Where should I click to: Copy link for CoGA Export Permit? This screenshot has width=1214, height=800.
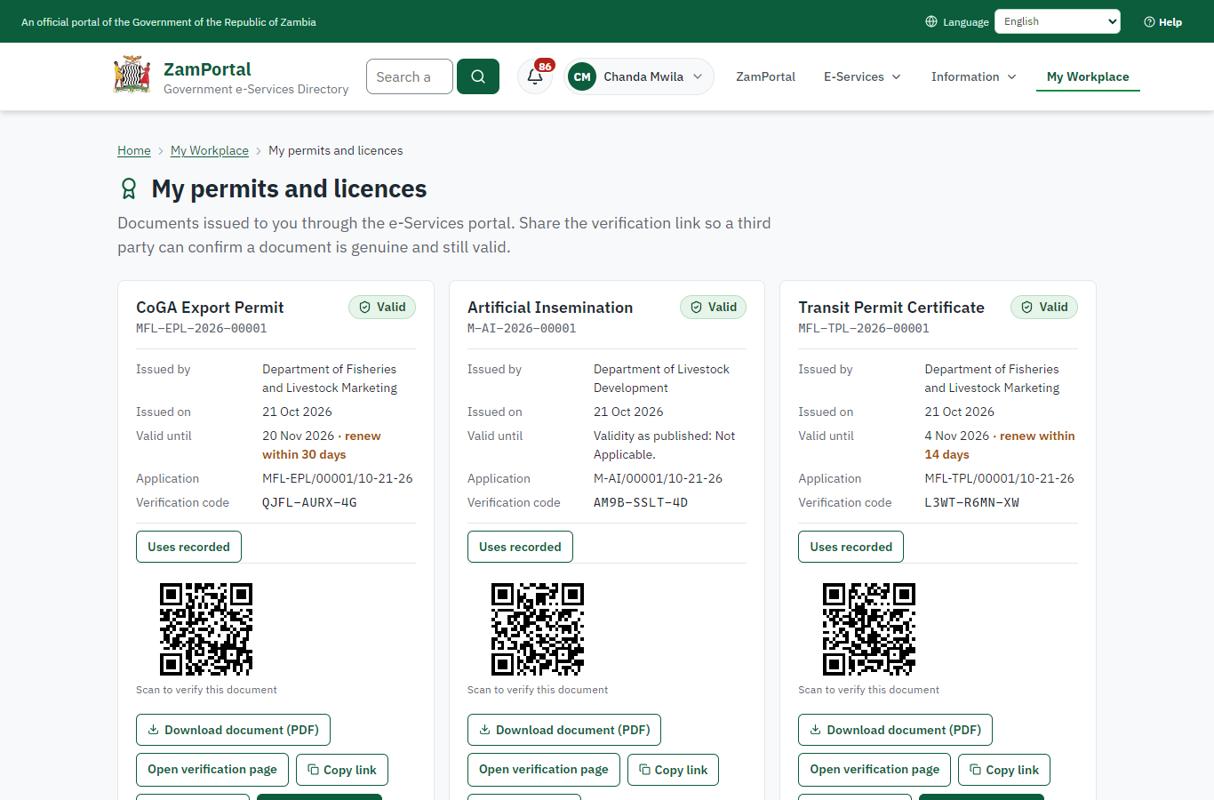click(x=342, y=770)
